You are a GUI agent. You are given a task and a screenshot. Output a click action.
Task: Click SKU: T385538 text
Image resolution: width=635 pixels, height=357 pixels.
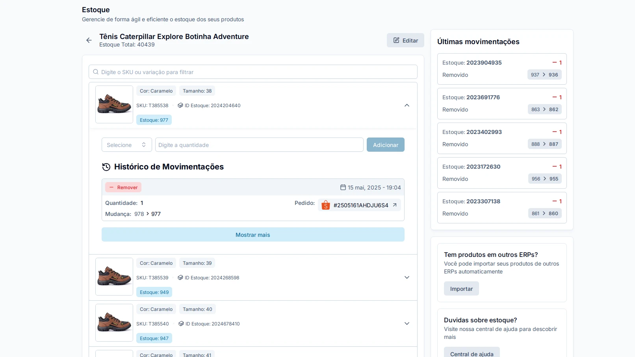152,105
